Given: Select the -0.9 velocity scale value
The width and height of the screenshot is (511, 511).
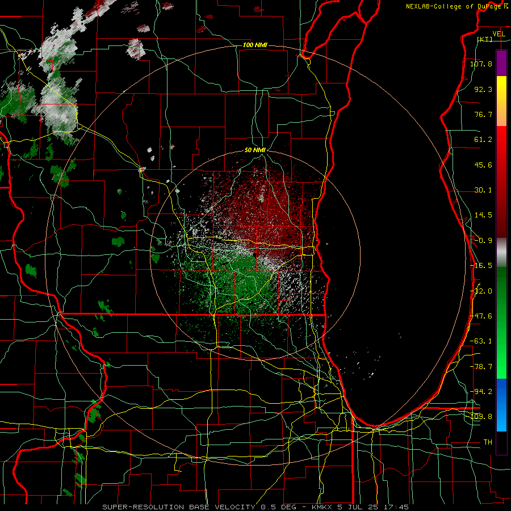Looking at the screenshot, I should (x=483, y=241).
